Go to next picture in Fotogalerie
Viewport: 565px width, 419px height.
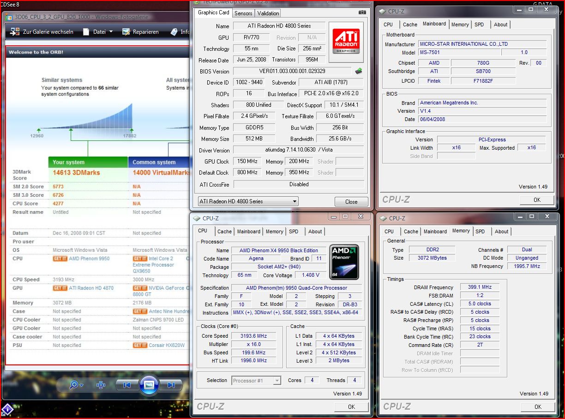pos(171,385)
